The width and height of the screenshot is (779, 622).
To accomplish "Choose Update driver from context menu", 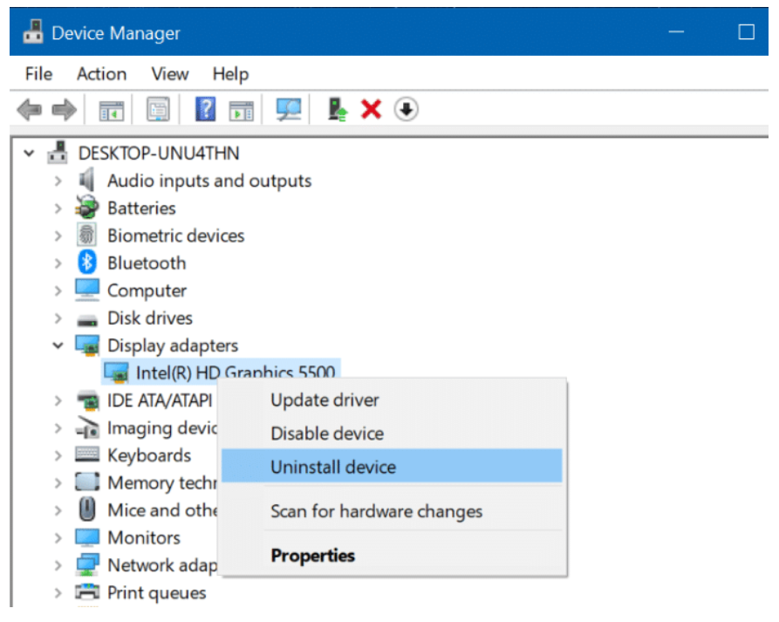I will pyautogui.click(x=393, y=400).
